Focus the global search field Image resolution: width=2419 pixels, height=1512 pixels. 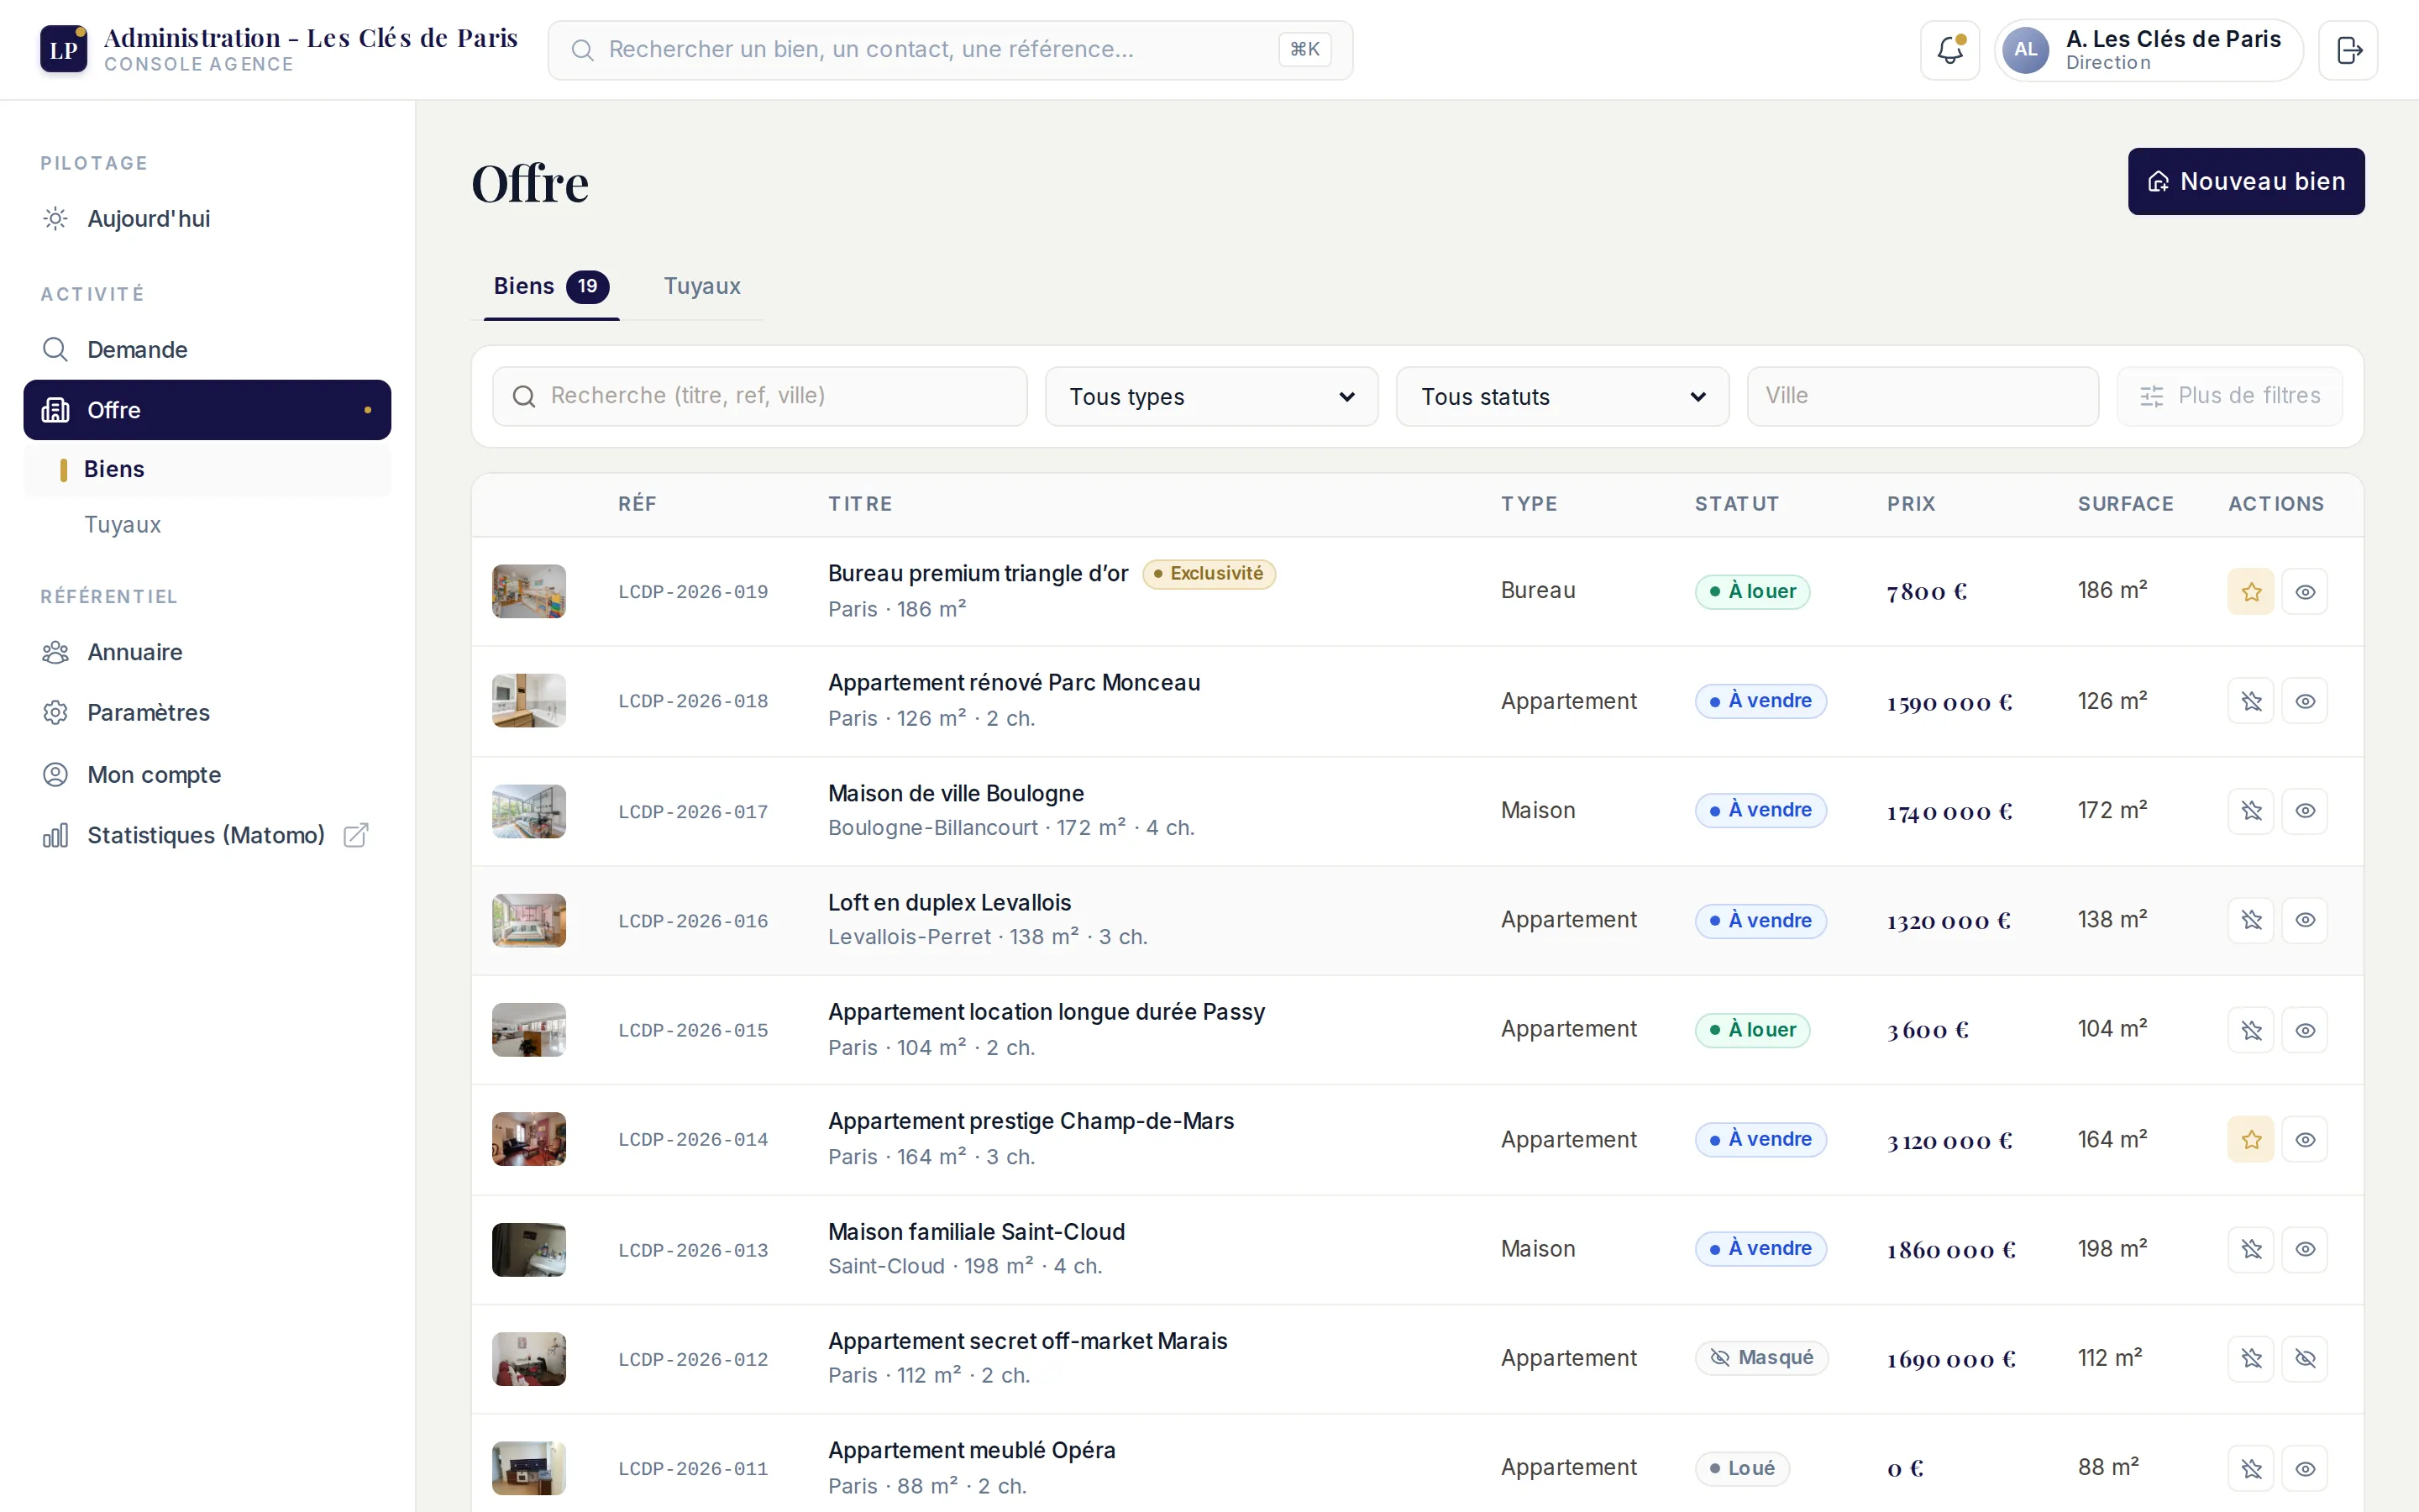pos(950,50)
